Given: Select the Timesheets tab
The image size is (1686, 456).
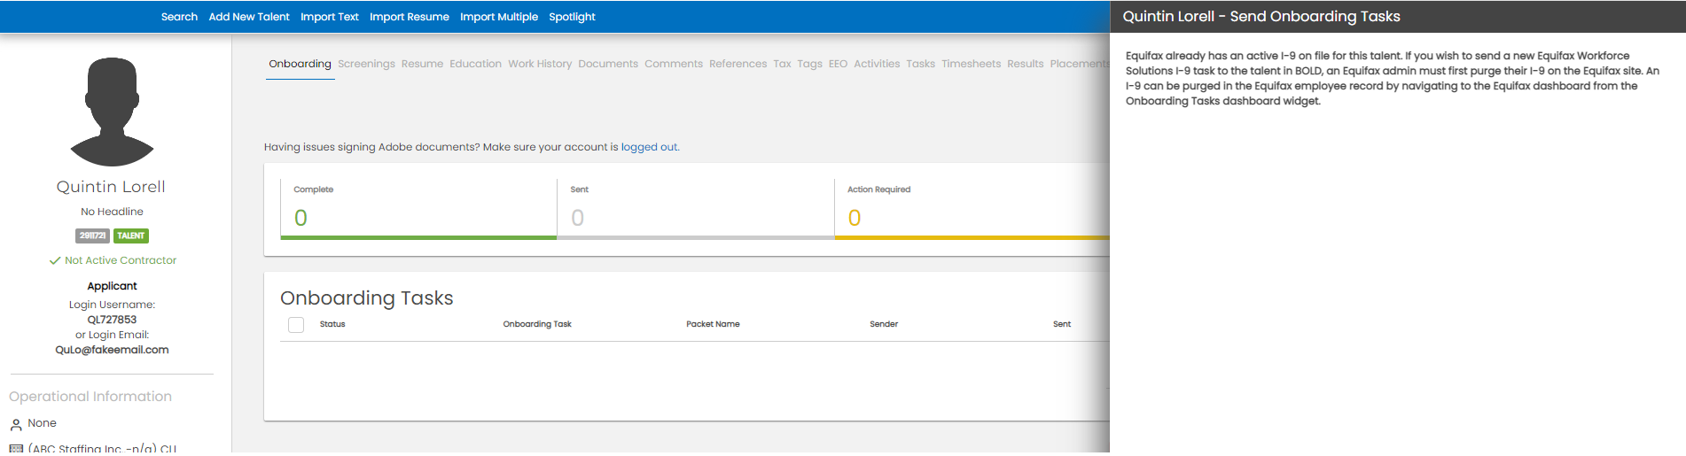Looking at the screenshot, I should 971,64.
